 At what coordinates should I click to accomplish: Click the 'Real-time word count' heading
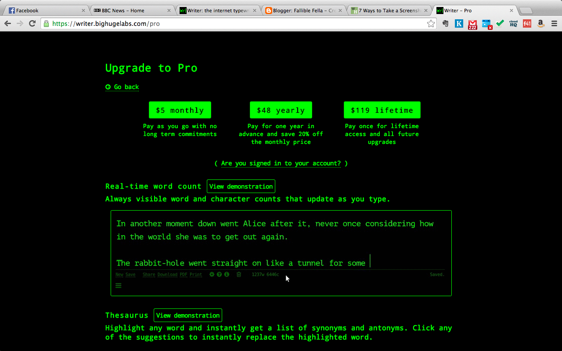coord(153,186)
